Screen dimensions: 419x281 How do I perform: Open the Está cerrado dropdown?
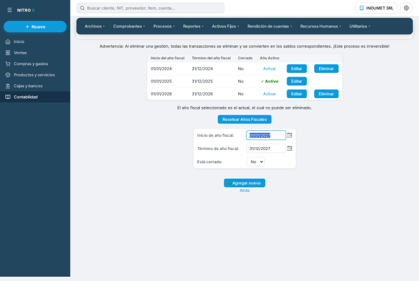point(256,161)
